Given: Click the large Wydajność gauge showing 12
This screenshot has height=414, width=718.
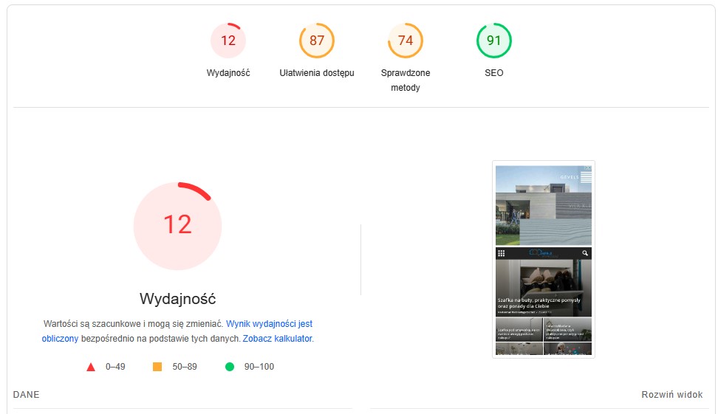Looking at the screenshot, I should pos(178,226).
